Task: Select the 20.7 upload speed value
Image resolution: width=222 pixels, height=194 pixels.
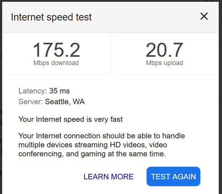Action: [164, 50]
